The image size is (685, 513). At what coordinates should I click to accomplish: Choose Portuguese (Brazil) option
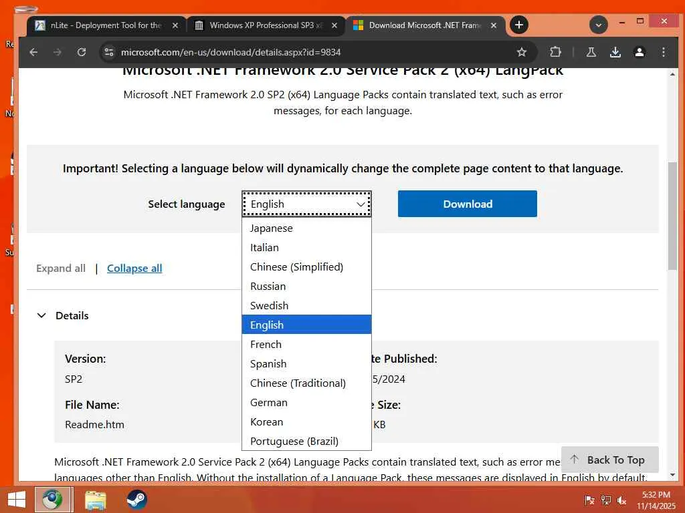306,441
